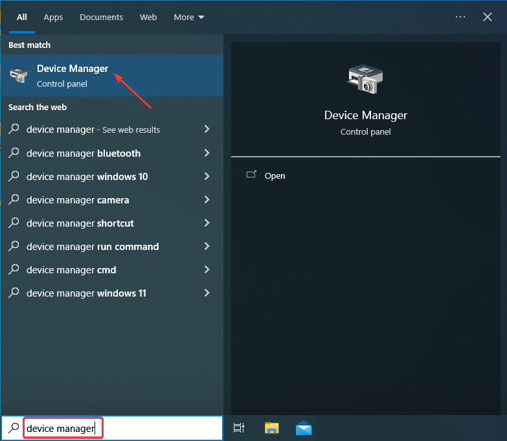Image resolution: width=507 pixels, height=441 pixels.
Task: Click the Device Manager icon in best match
Action: tap(19, 75)
